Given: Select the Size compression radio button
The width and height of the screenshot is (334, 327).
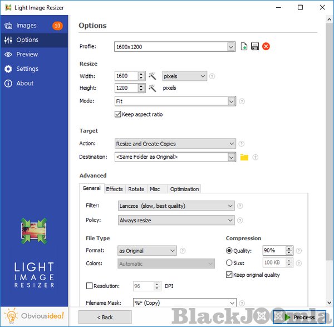Looking at the screenshot, I should click(229, 263).
